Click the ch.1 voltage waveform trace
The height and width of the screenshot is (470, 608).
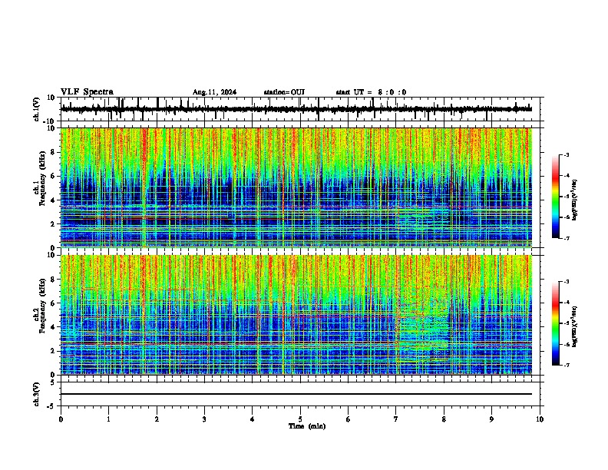(x=296, y=109)
